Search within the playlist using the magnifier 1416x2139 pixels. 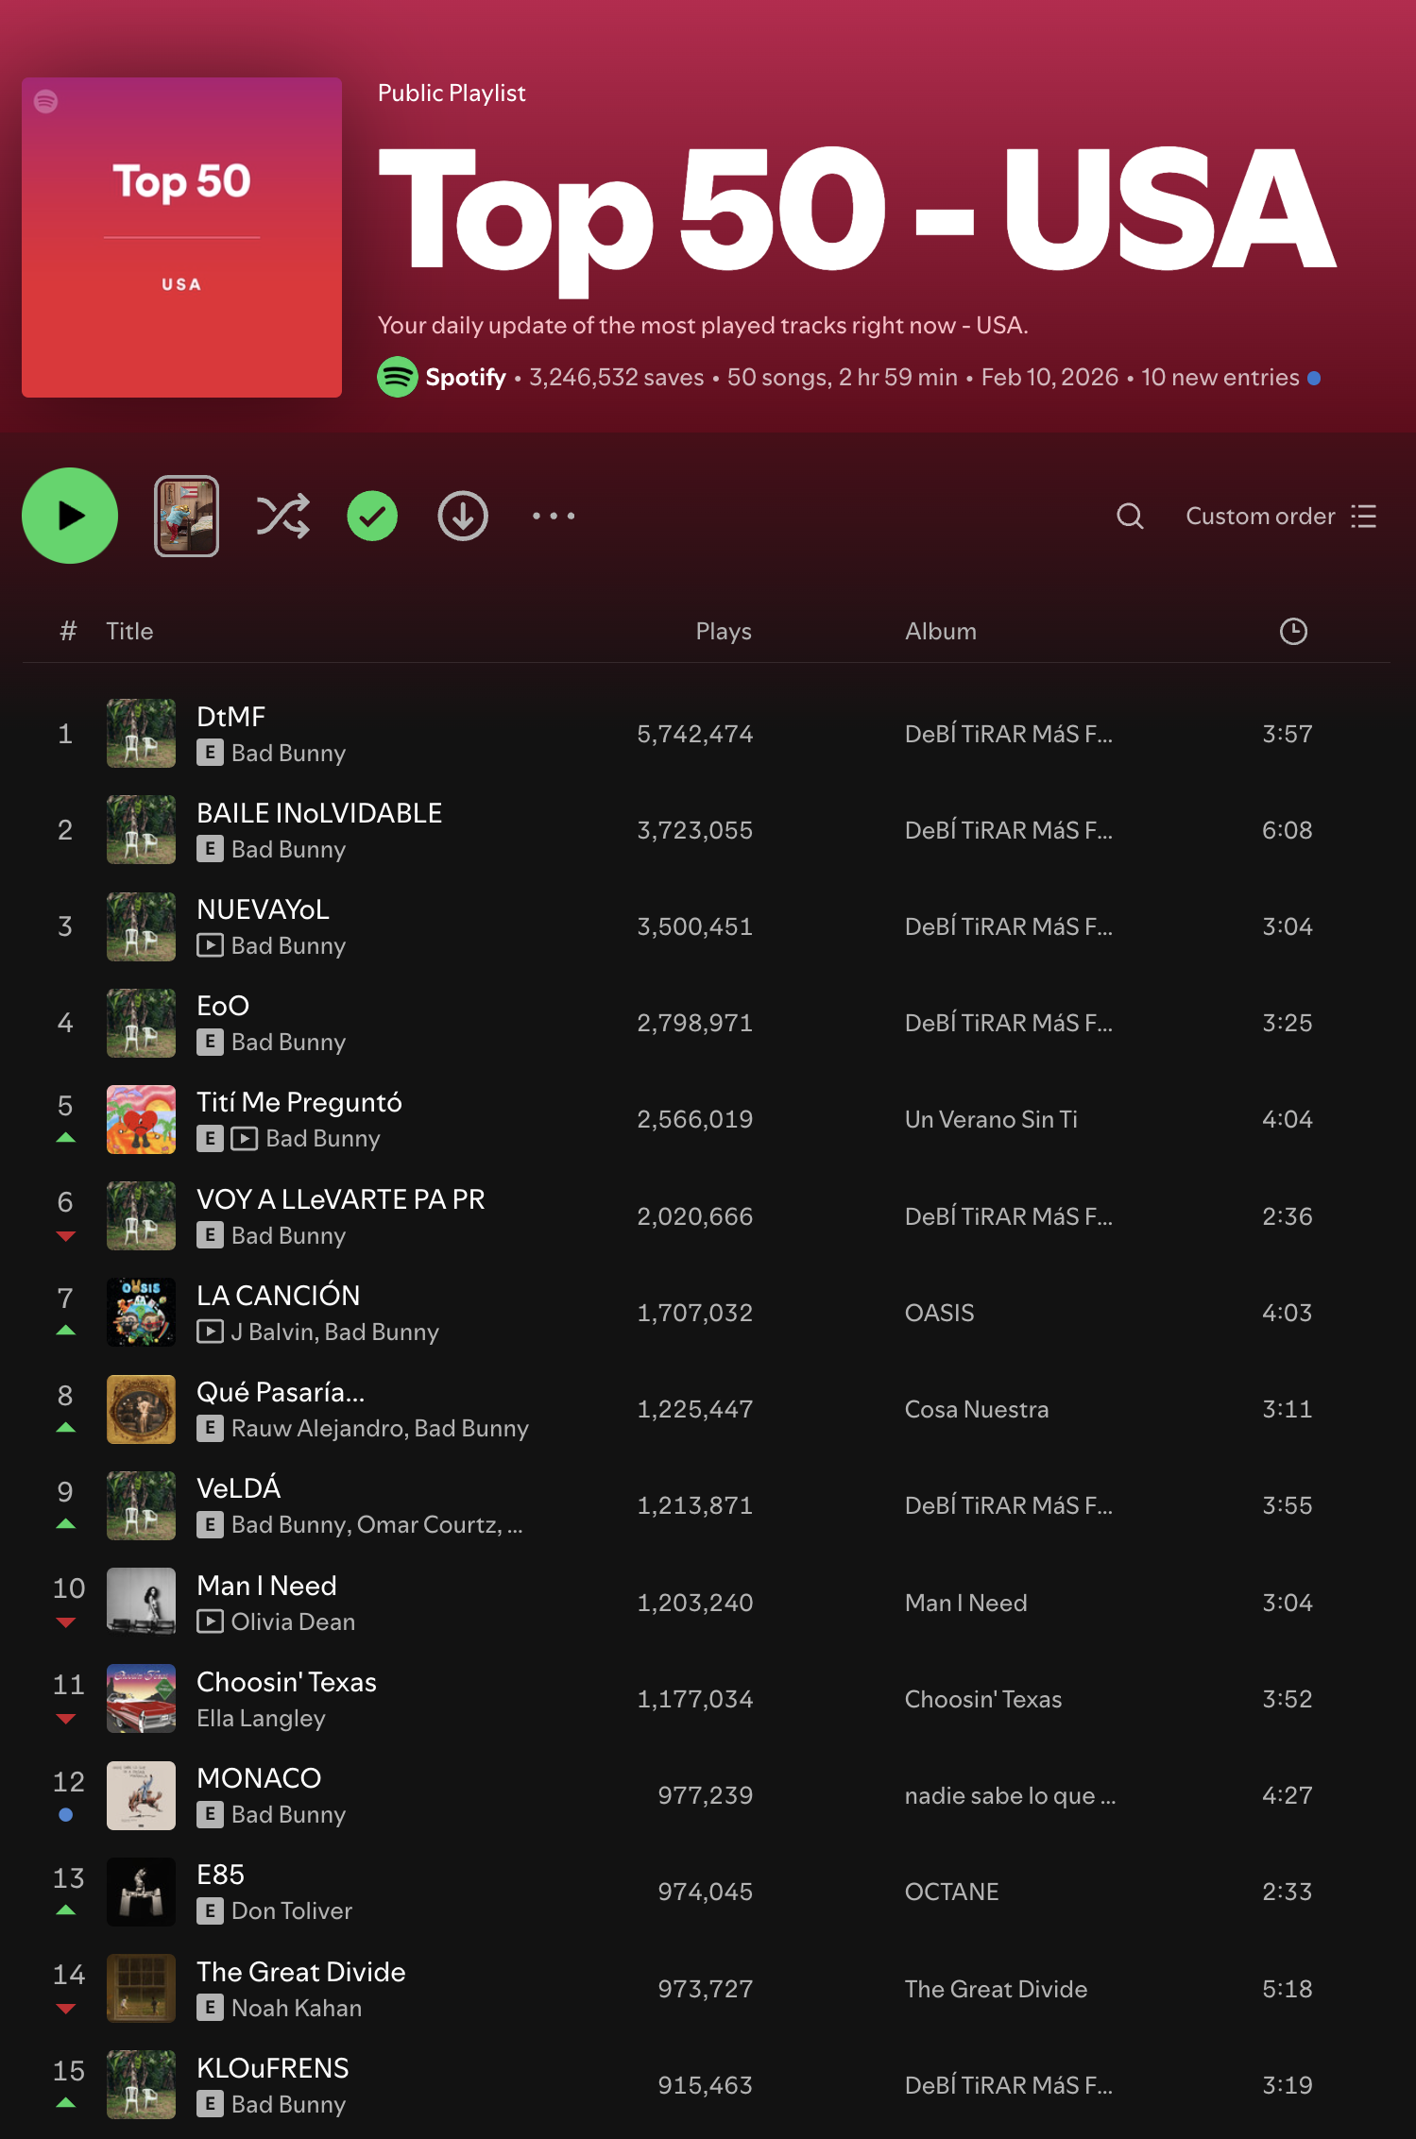click(1130, 516)
